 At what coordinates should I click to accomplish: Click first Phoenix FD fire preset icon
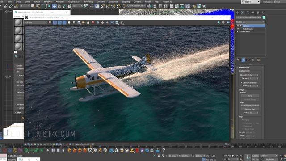tap(70, 150)
